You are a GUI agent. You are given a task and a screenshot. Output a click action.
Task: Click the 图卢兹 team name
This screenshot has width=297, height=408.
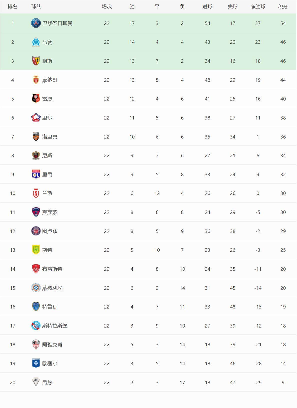tap(50, 231)
